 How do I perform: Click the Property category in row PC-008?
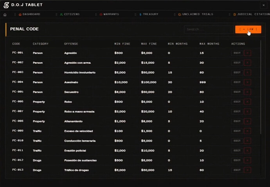tap(39, 121)
